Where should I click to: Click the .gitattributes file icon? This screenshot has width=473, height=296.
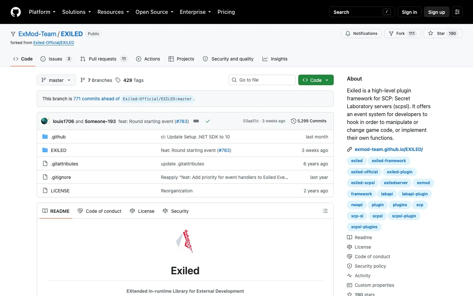(45, 163)
